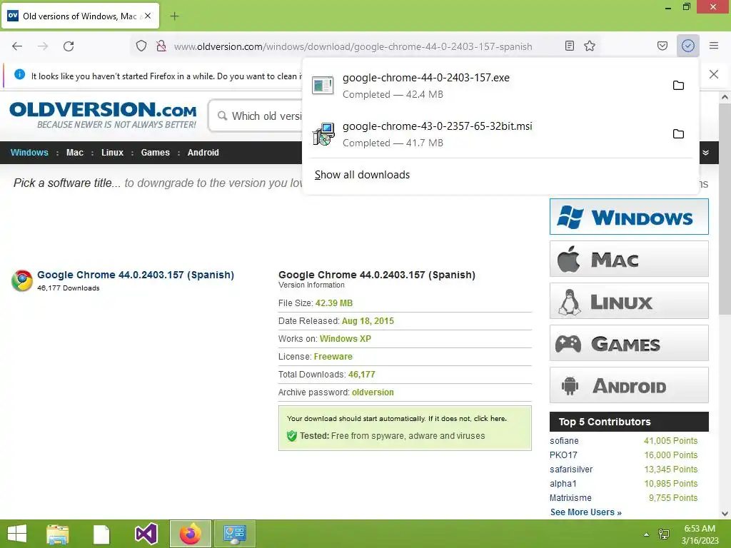The image size is (731, 548).
Task: Click the green tested shield icon
Action: click(x=292, y=436)
